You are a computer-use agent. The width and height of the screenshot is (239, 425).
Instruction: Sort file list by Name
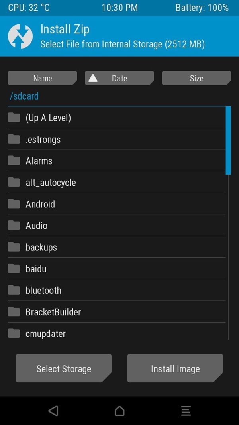tap(42, 78)
